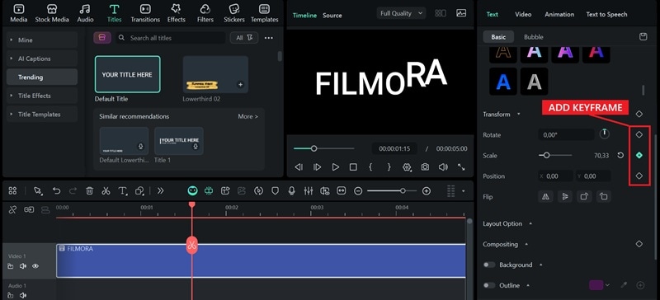The image size is (660, 300).
Task: Click the purple Outline color swatch
Action: [x=596, y=285]
